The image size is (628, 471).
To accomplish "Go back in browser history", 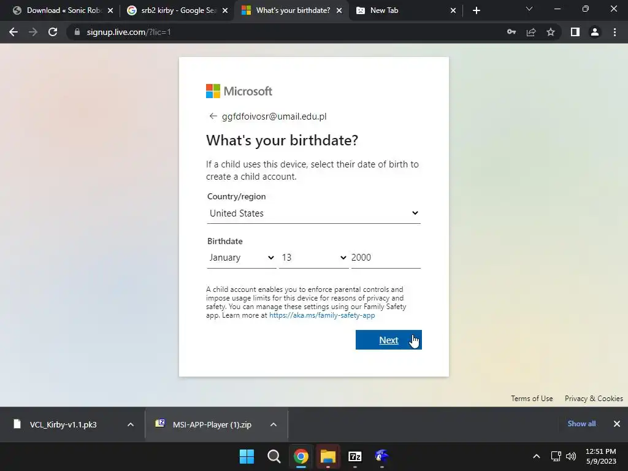I will coord(13,32).
